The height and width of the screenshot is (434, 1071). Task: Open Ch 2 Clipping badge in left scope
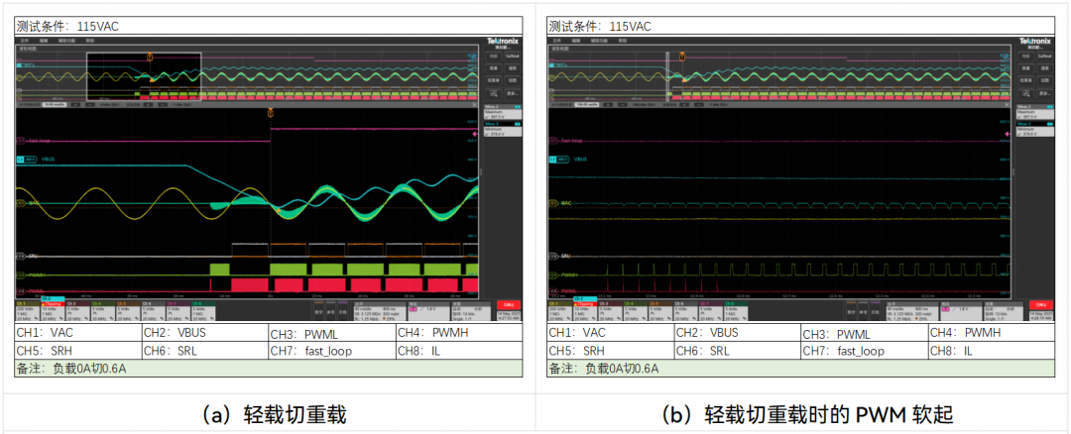click(x=53, y=309)
